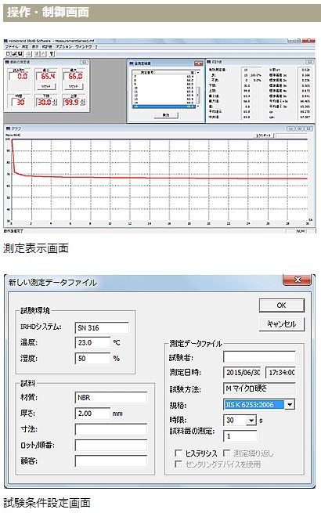Click the Save toolbar icon
Screen dimensions: 321x513
[x=20, y=54]
